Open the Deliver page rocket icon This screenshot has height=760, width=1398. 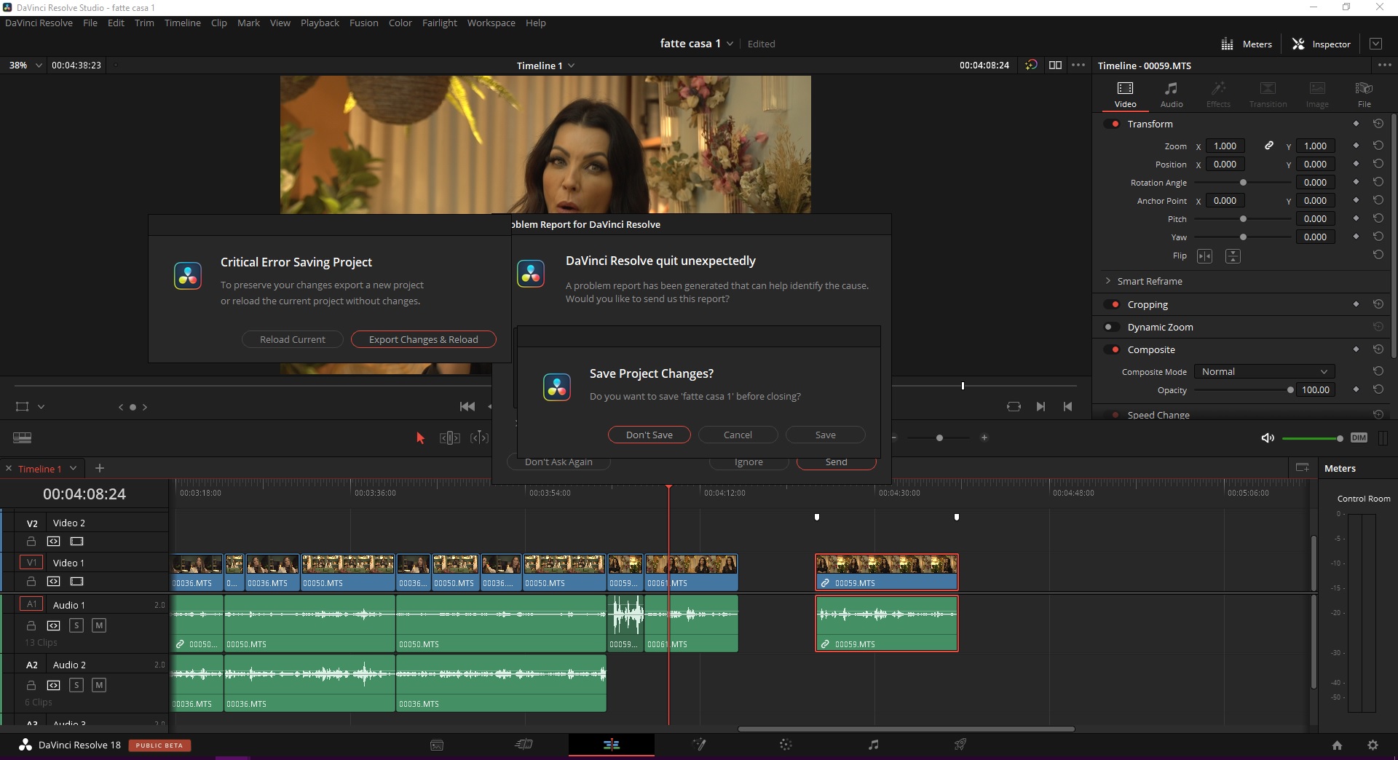click(x=960, y=745)
